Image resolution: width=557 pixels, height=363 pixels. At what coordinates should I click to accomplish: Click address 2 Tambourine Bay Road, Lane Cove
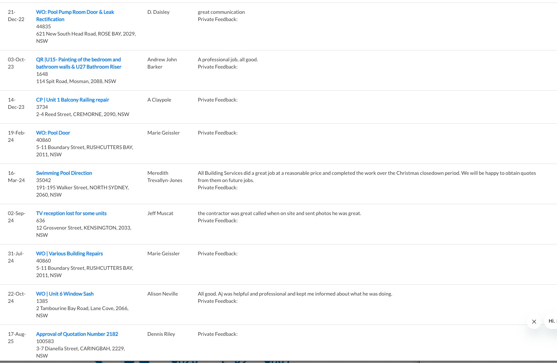(82, 312)
